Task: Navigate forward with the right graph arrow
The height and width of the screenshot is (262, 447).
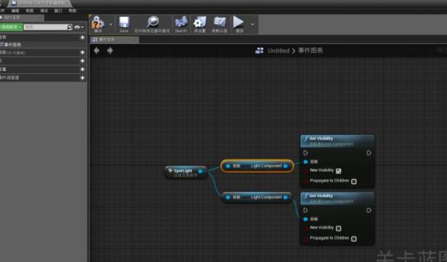Action: click(110, 50)
